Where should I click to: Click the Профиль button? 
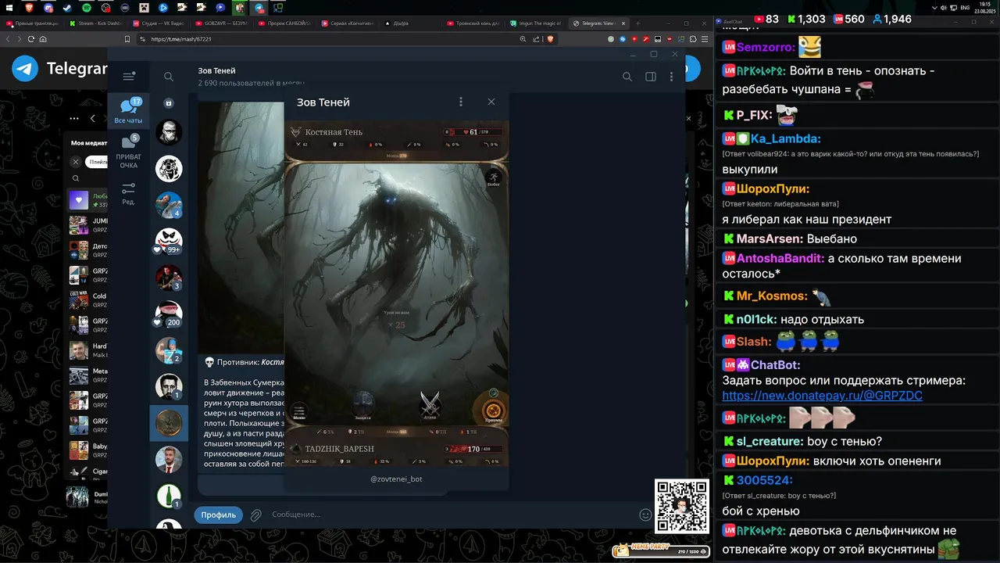click(x=219, y=515)
